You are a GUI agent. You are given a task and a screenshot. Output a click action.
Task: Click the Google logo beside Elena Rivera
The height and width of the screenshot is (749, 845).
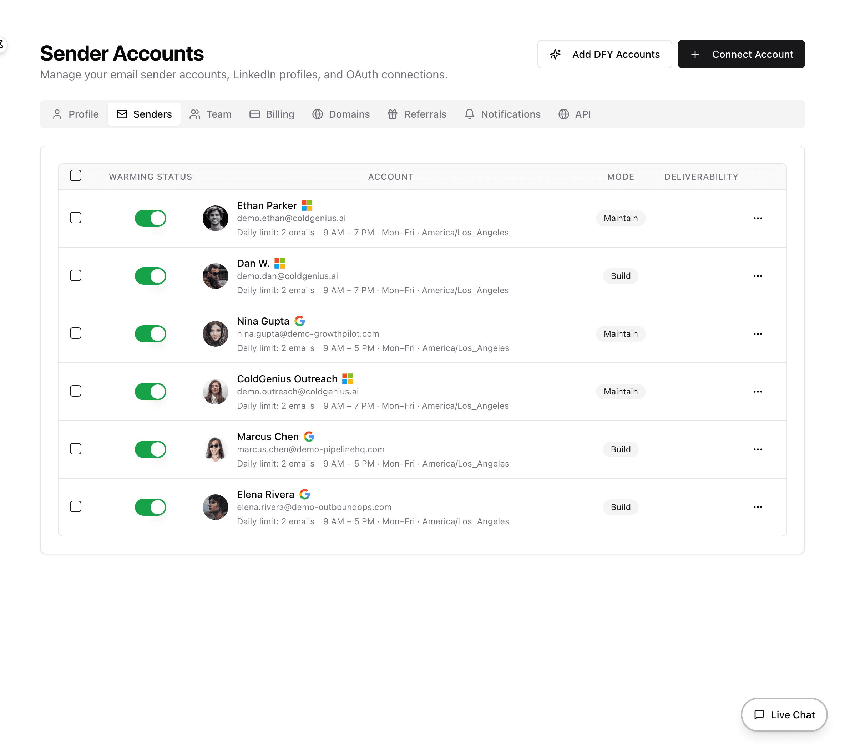[305, 494]
